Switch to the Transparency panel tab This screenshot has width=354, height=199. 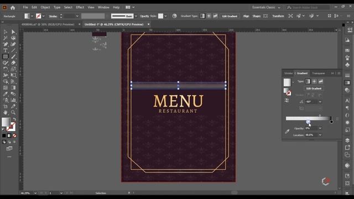(319, 74)
